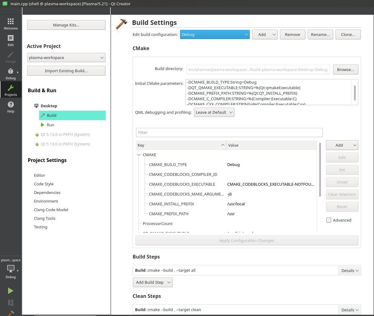This screenshot has height=316, width=374.
Task: Select the CMAKE_BUILD_TYPE row
Action: 226,164
